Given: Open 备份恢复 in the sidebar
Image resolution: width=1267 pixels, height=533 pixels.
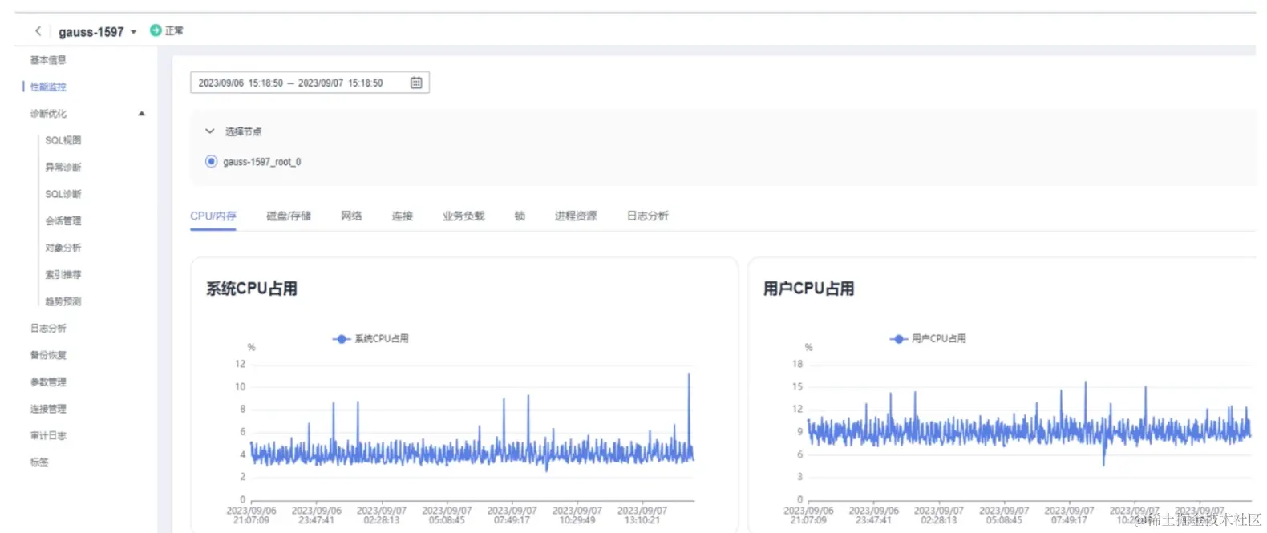Looking at the screenshot, I should (x=48, y=355).
